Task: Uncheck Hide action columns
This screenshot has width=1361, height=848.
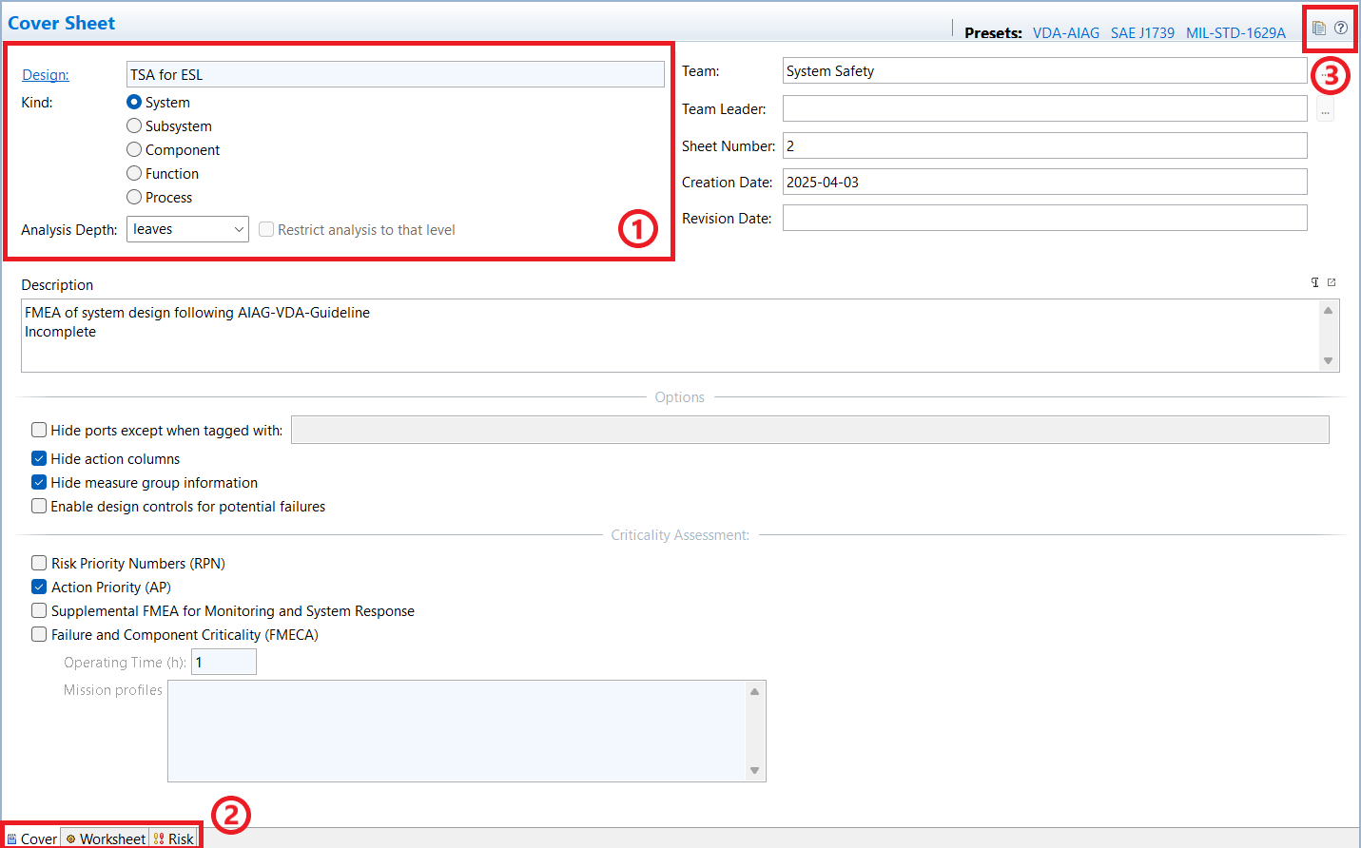Action: pos(39,459)
